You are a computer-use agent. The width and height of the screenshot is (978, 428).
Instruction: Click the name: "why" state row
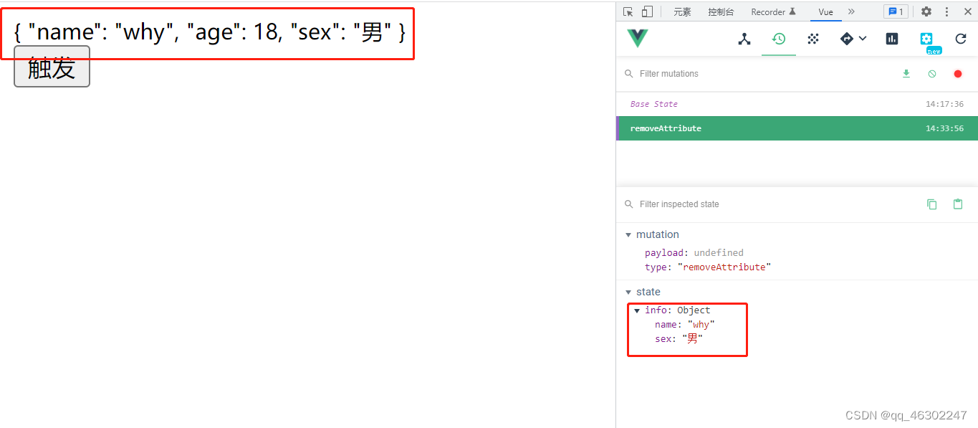pos(685,325)
